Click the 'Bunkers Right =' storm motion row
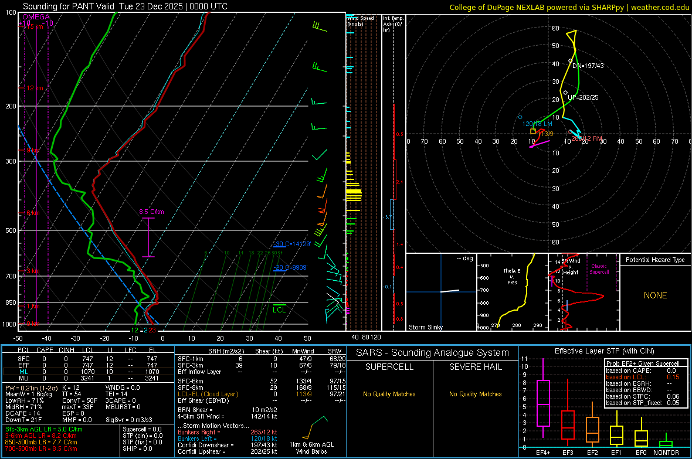692x459 pixels. pyautogui.click(x=228, y=433)
